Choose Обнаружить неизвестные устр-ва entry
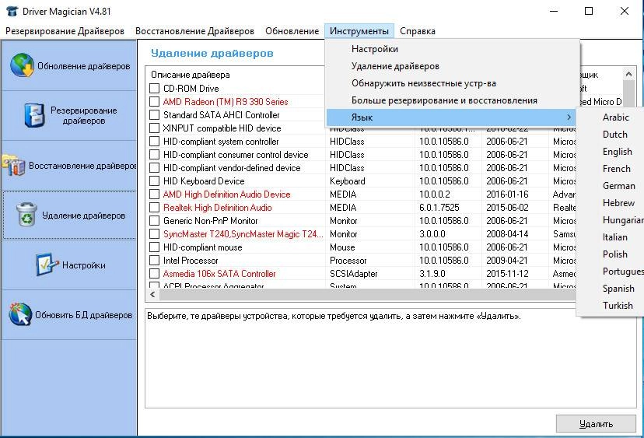The image size is (644, 438). coord(452,83)
